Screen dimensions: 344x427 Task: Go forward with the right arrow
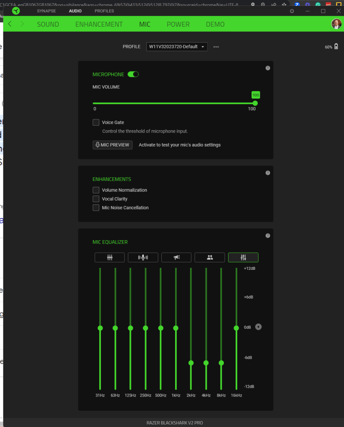click(23, 24)
